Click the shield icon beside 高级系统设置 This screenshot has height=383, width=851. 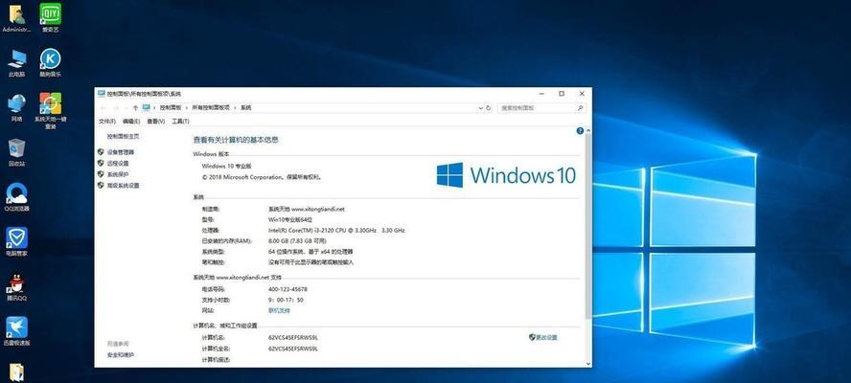point(101,185)
